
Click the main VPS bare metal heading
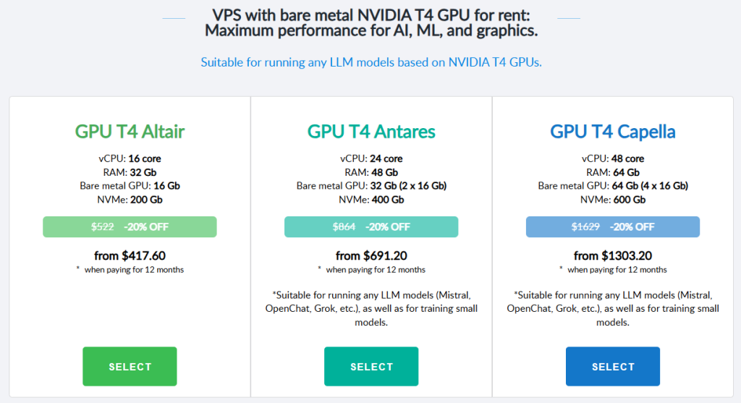click(x=370, y=22)
